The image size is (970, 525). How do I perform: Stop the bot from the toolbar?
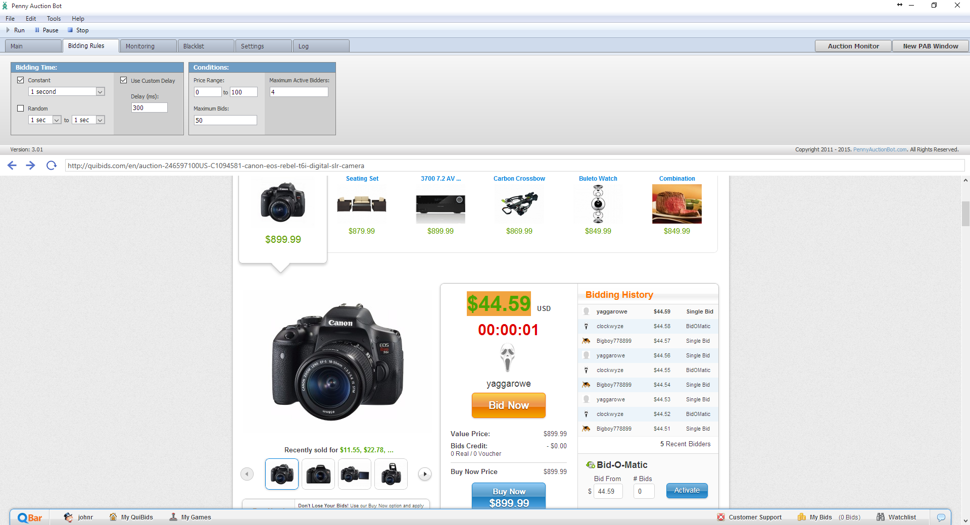78,30
